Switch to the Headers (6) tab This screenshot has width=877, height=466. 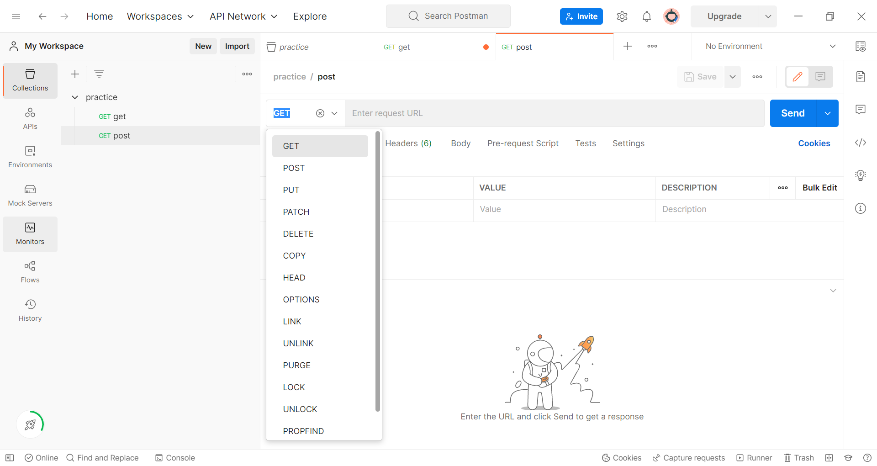pos(408,143)
